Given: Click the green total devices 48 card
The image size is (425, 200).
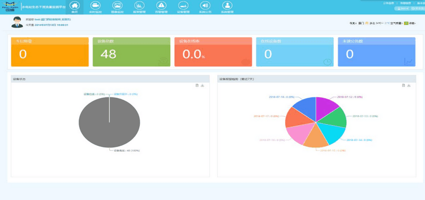Looking at the screenshot, I should point(131,51).
